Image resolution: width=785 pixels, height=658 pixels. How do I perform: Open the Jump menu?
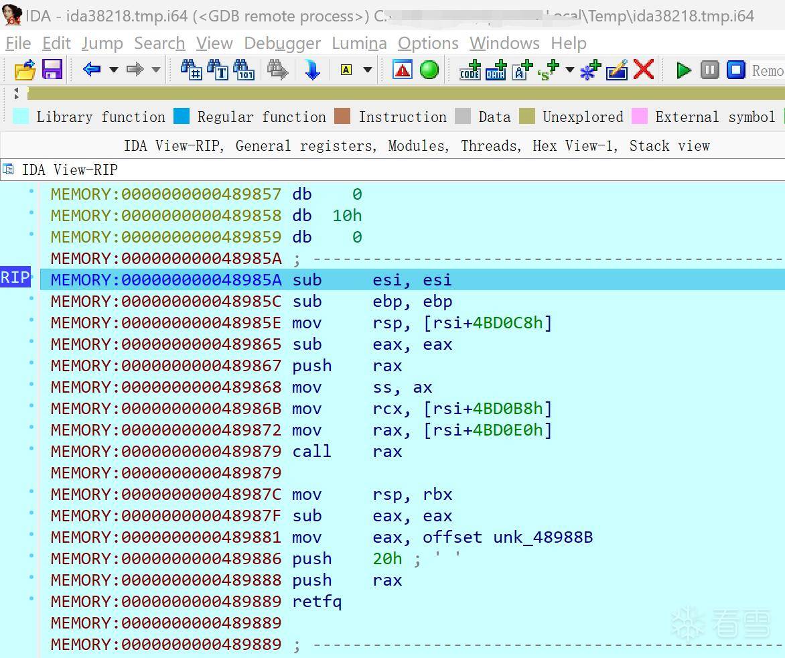point(102,44)
